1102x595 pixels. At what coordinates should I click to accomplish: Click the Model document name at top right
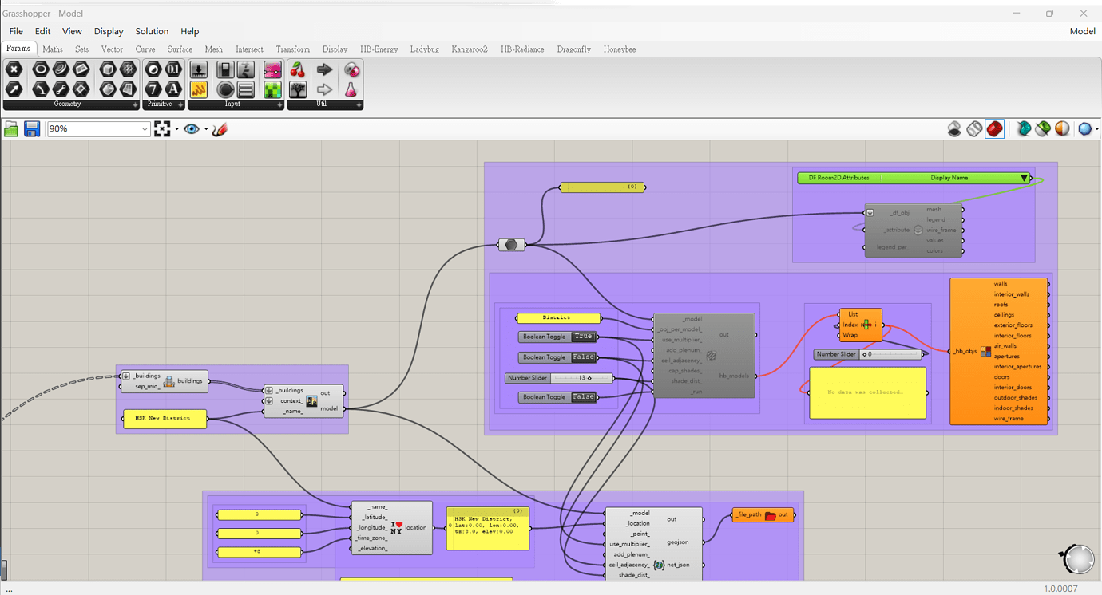coord(1083,31)
